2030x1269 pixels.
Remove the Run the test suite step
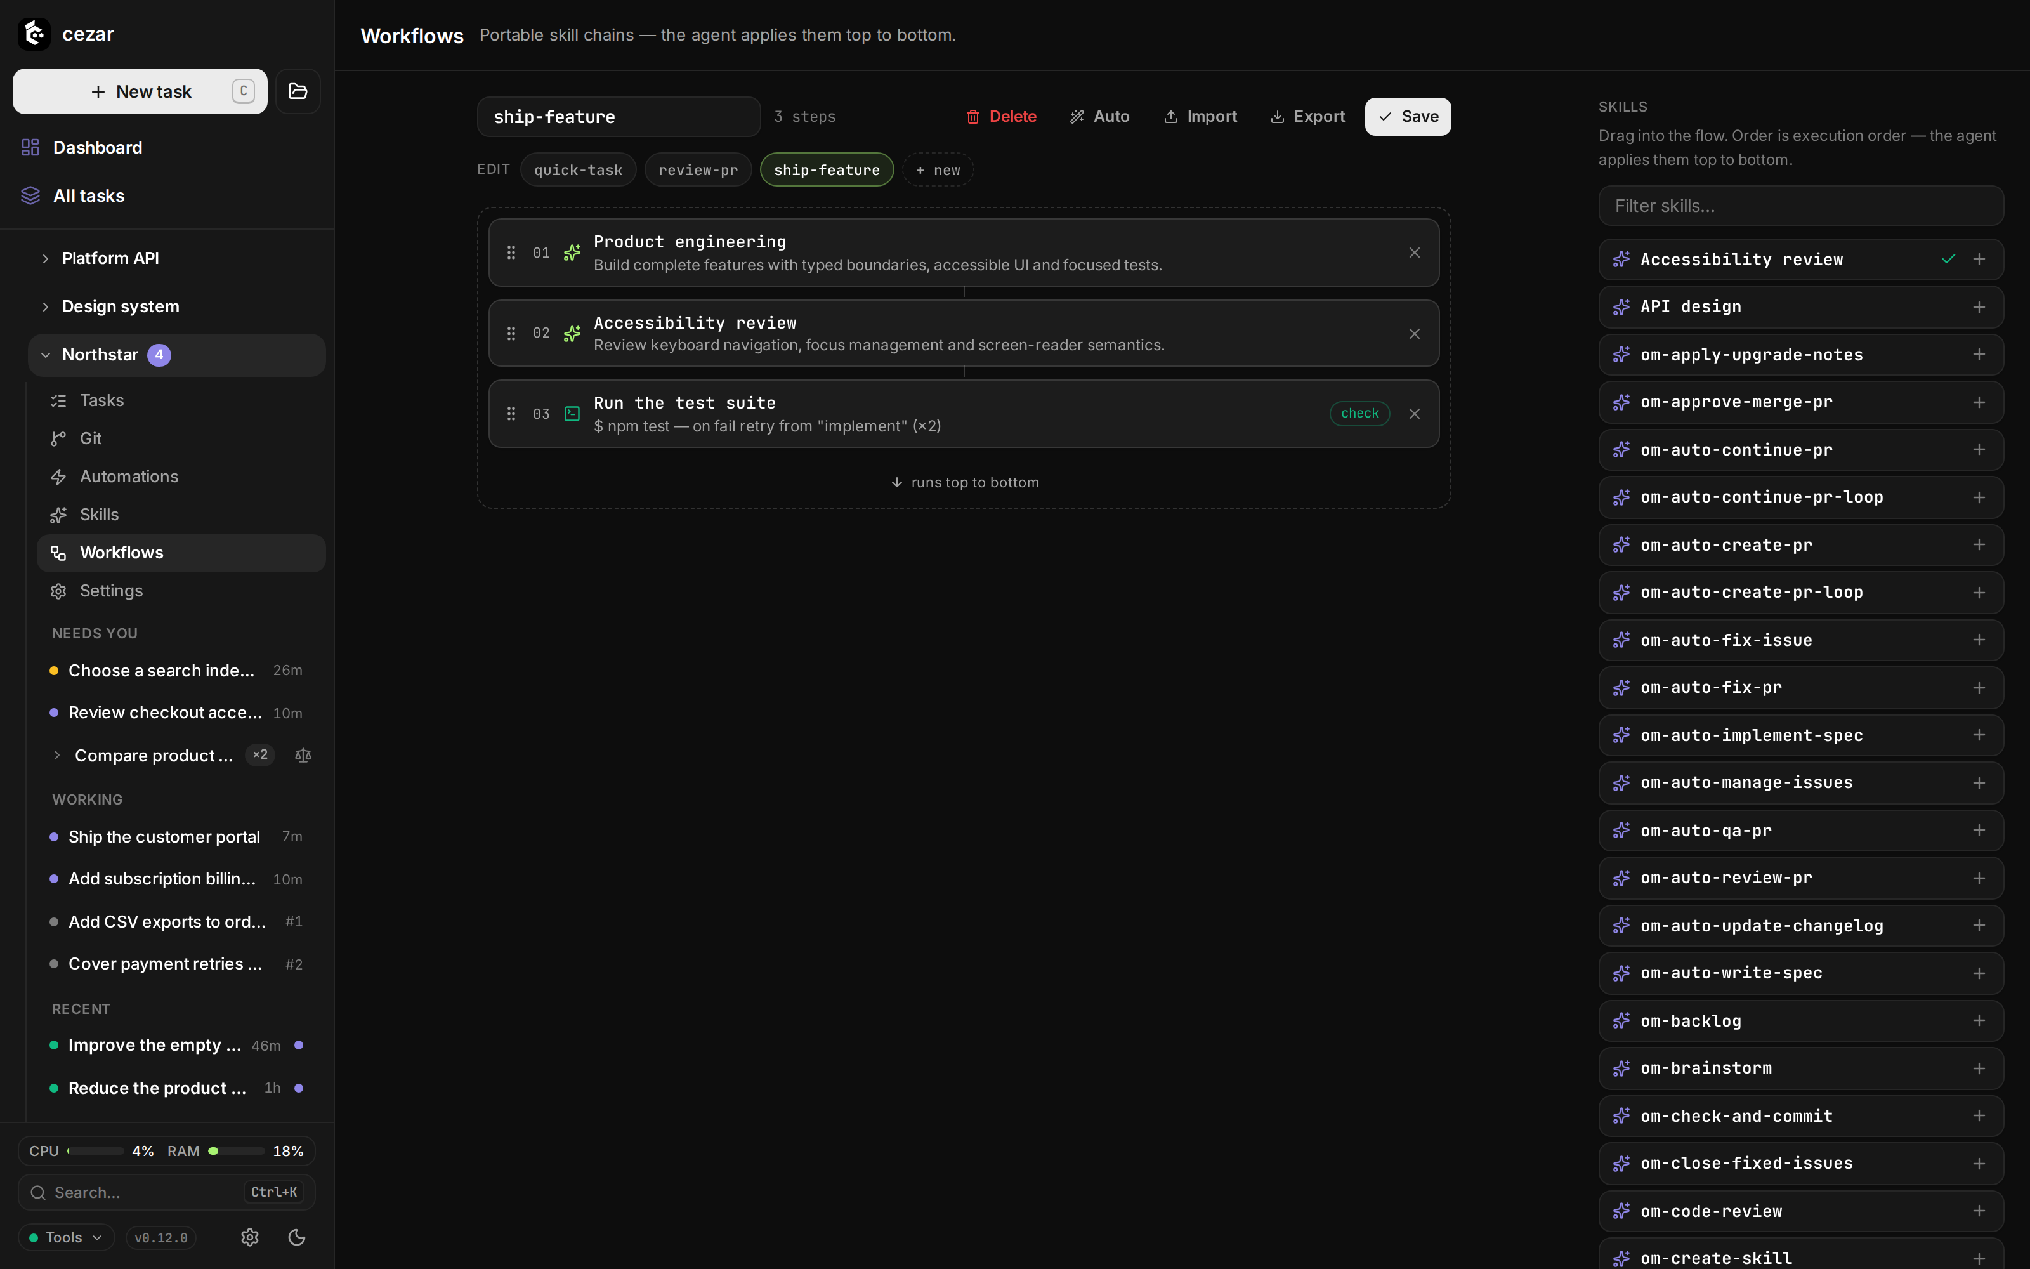click(1414, 414)
